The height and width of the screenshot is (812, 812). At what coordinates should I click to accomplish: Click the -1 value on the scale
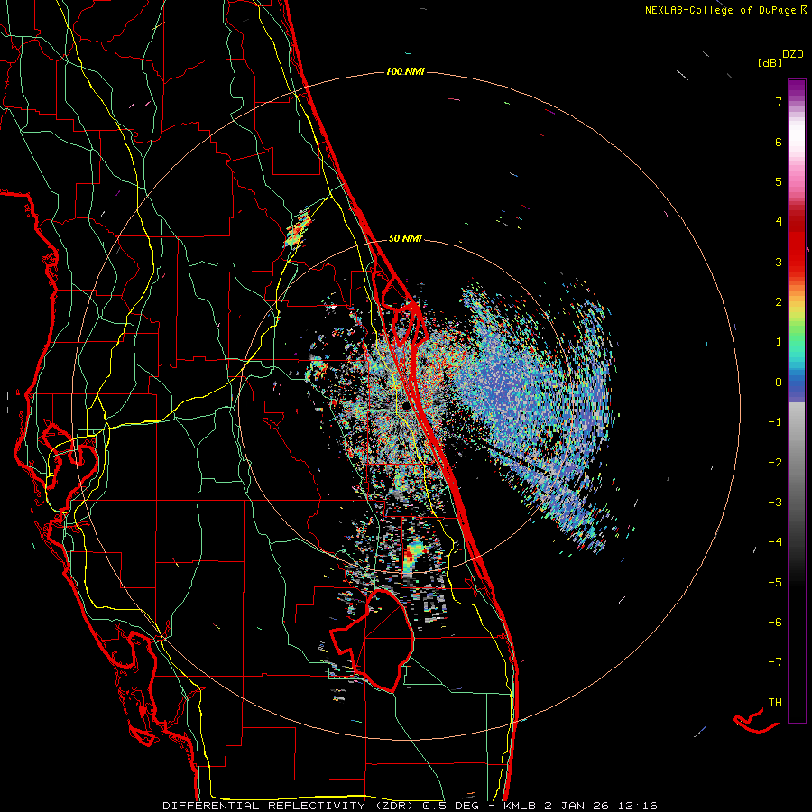(x=775, y=422)
